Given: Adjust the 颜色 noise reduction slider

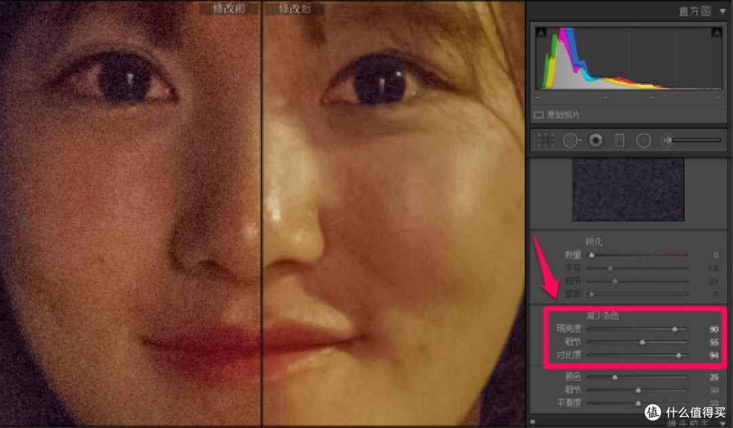Looking at the screenshot, I should pyautogui.click(x=637, y=377).
